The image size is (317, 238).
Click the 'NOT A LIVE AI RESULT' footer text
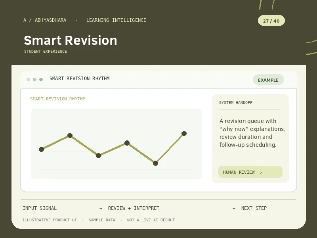click(x=151, y=220)
